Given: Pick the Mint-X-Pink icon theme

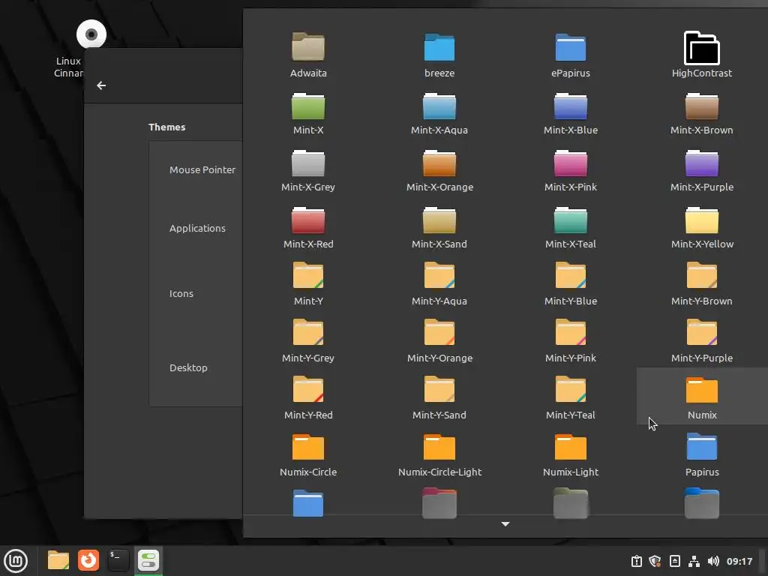Looking at the screenshot, I should click(571, 169).
